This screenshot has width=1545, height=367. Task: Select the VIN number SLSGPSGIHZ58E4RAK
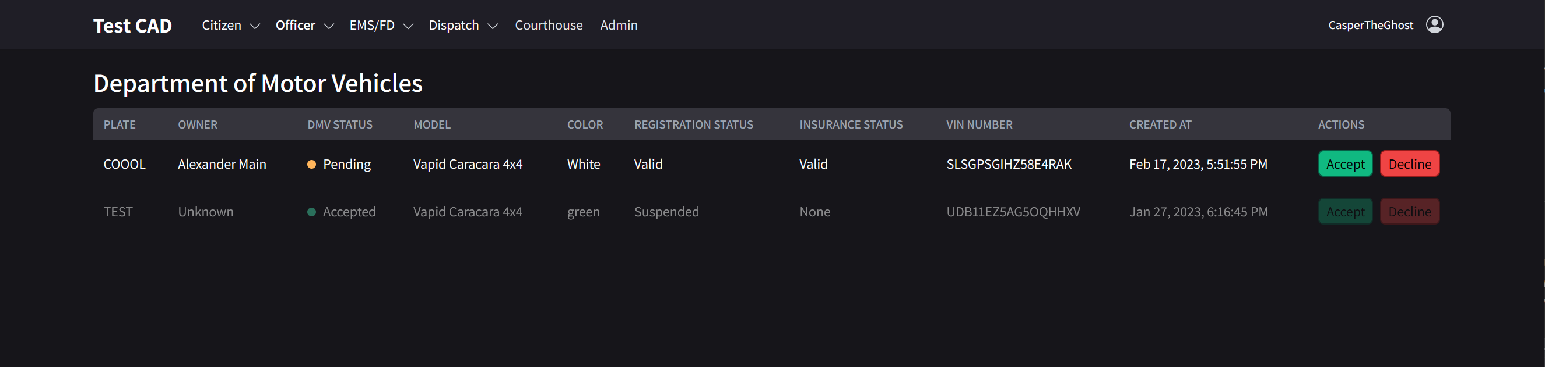1008,164
